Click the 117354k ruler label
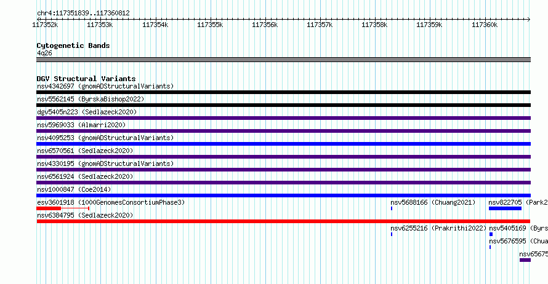 click(x=155, y=25)
